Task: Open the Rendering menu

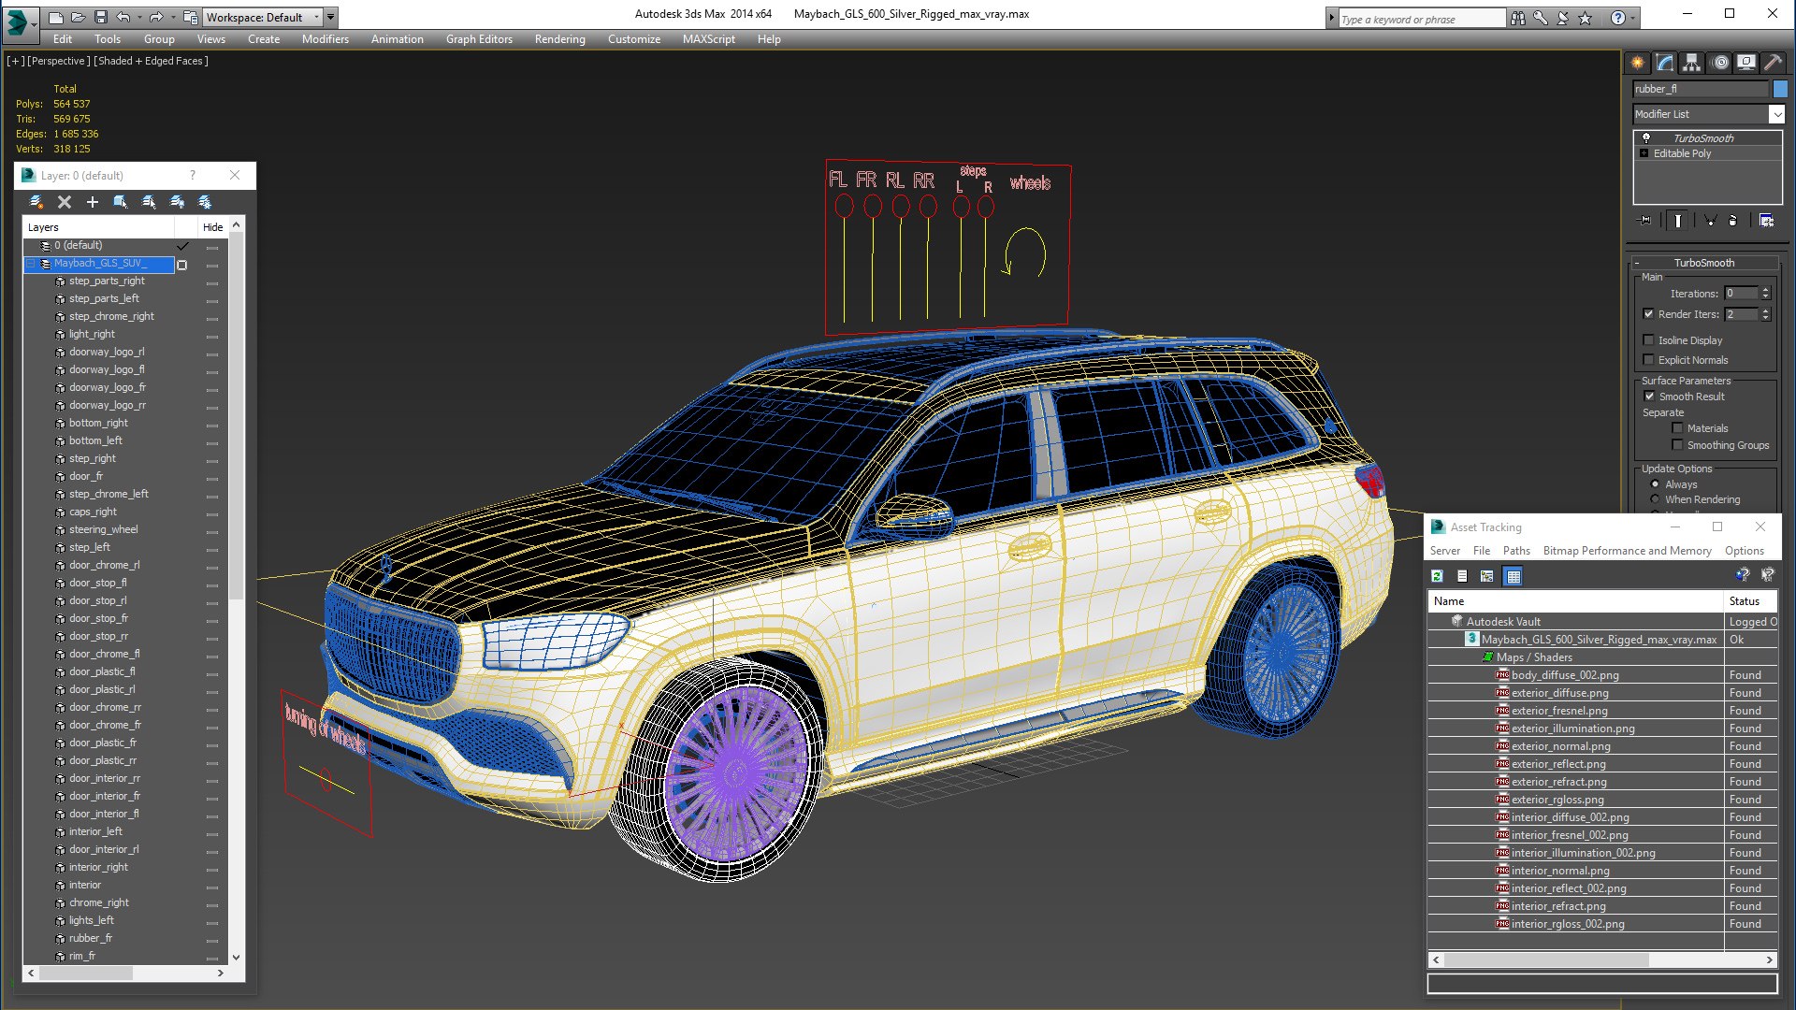Action: [559, 39]
